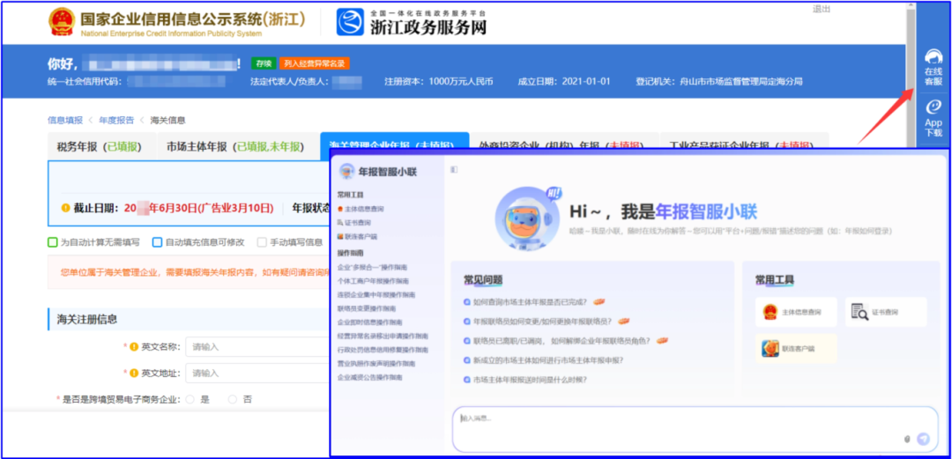The width and height of the screenshot is (952, 459).
Task: Open App下载 in the right sidebar
Action: [933, 118]
